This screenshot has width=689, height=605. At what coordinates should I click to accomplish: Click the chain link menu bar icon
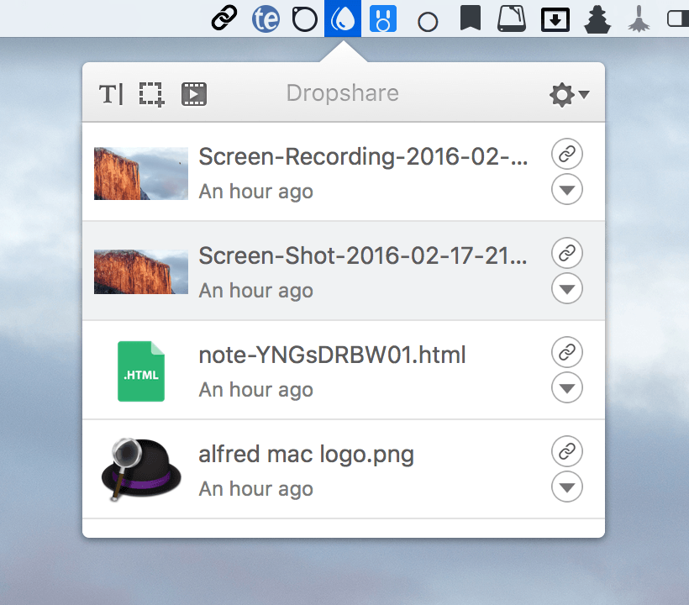point(224,18)
